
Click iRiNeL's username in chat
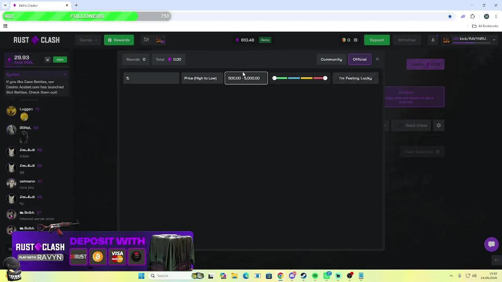pyautogui.click(x=25, y=128)
